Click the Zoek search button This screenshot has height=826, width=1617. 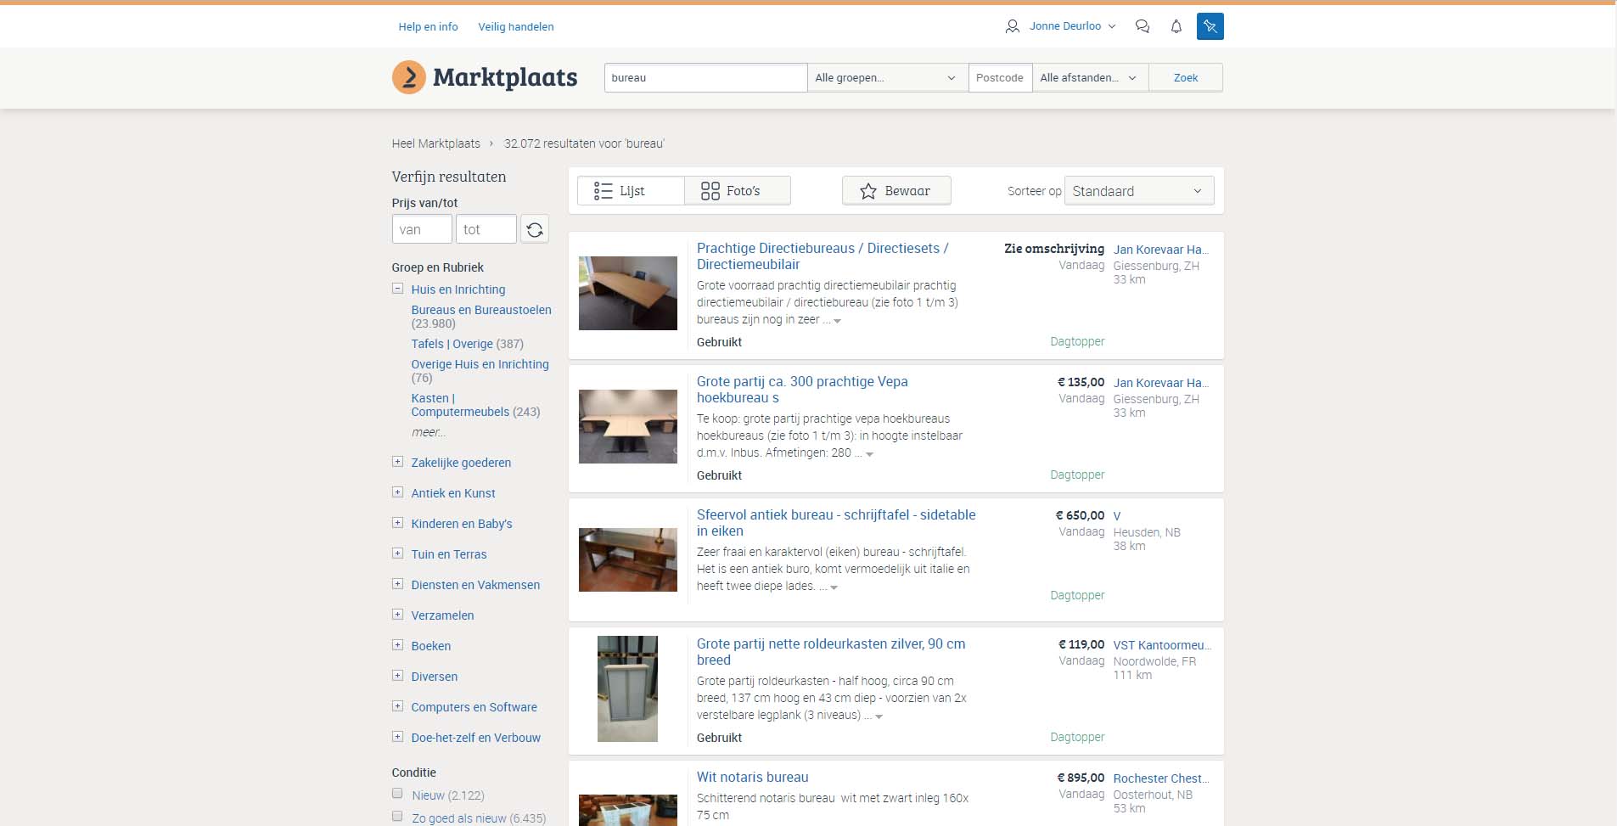pos(1185,77)
